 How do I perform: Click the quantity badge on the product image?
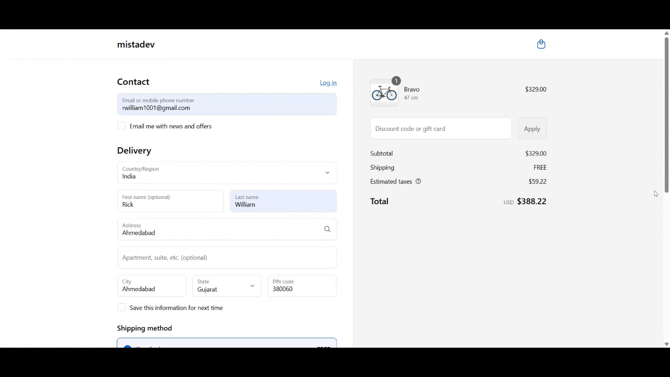pyautogui.click(x=396, y=81)
